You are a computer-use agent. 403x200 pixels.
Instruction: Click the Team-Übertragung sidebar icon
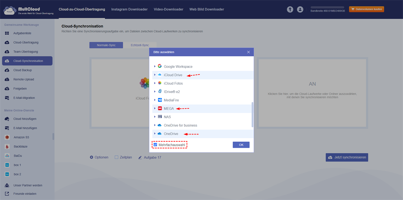7,52
